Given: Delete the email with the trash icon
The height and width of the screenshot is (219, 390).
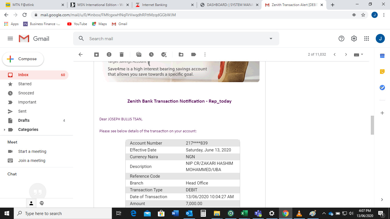Looking at the screenshot, I should (x=122, y=54).
